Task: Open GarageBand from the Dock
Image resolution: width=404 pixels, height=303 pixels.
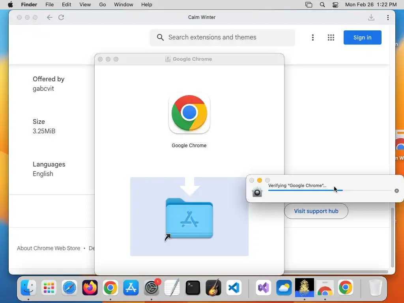Action: pos(213,287)
